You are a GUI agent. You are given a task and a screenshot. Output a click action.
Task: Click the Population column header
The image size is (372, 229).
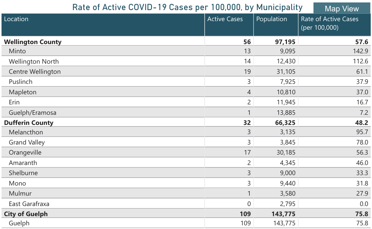coord(271,19)
